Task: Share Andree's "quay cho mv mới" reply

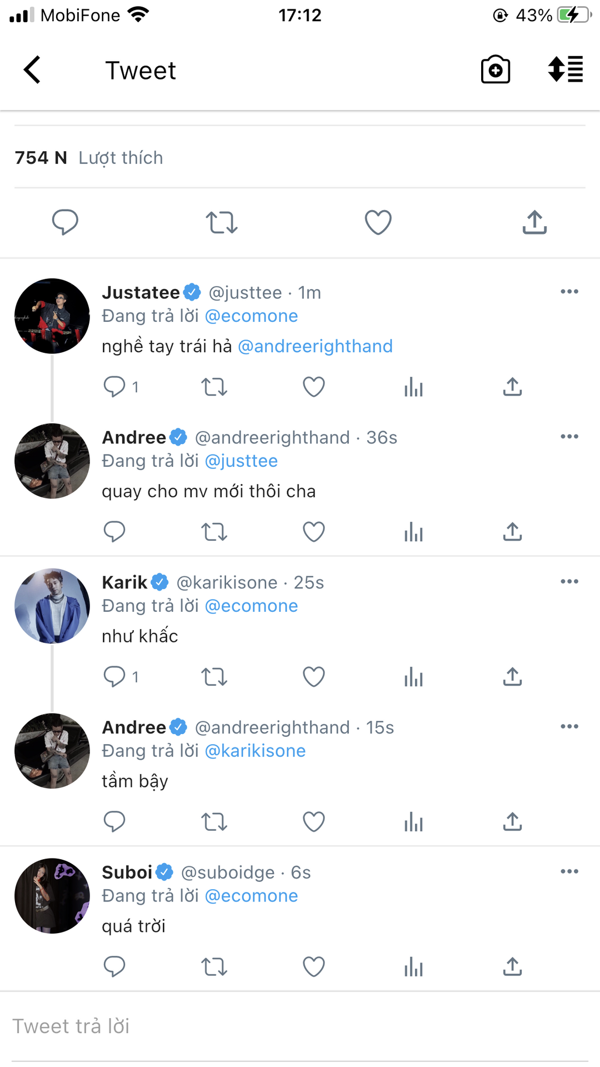Action: pos(513,532)
